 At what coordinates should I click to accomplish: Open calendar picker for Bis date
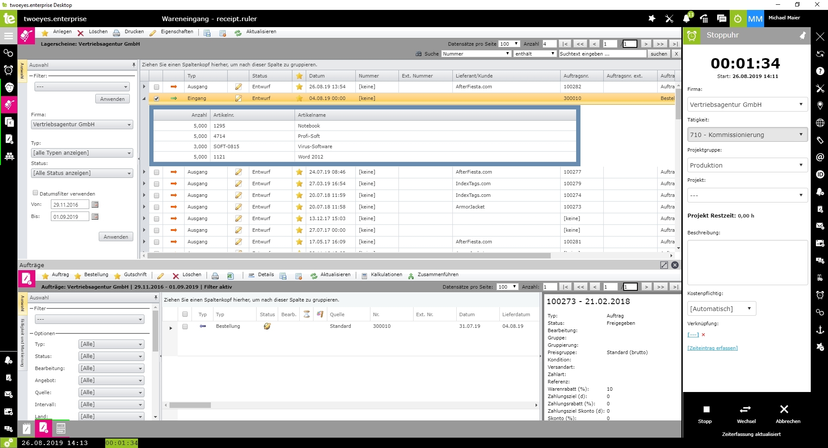95,217
